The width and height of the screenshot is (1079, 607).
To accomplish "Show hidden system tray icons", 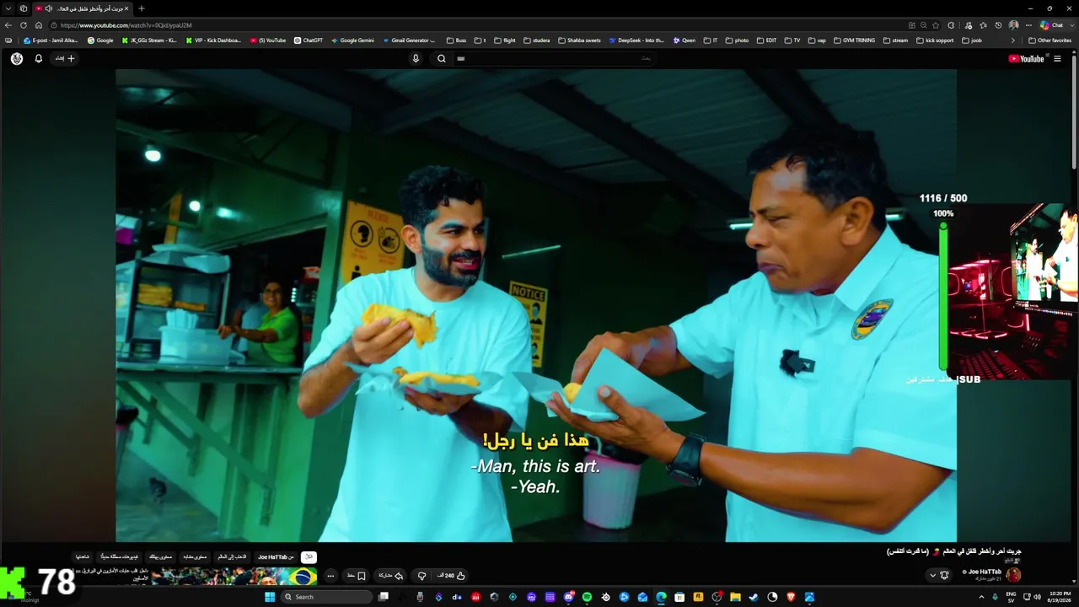I will click(981, 597).
